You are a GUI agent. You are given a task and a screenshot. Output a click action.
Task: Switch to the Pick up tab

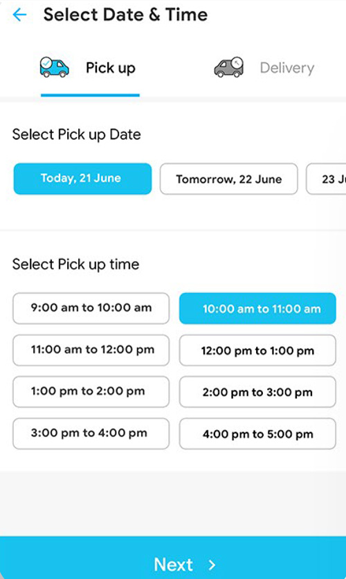(90, 68)
